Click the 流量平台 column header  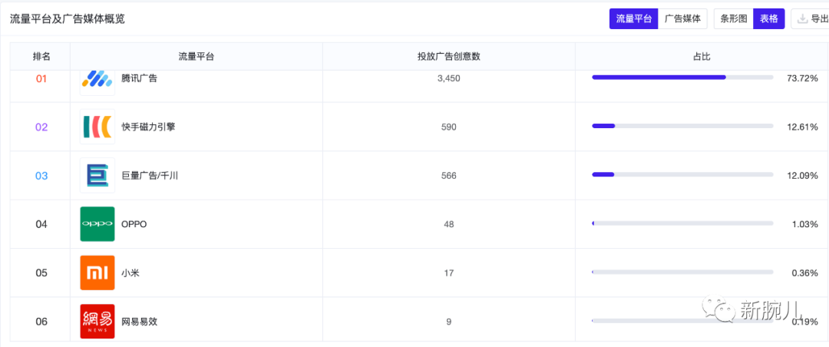(197, 57)
